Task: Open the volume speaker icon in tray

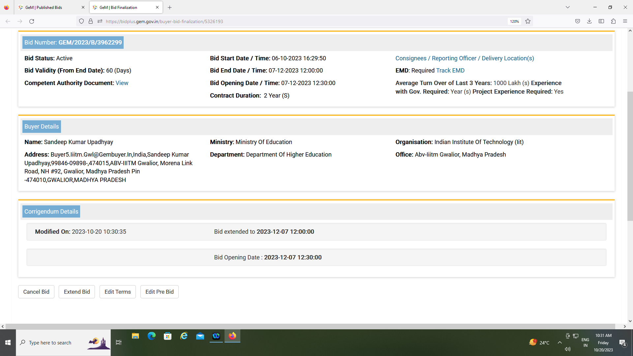Action: [568, 349]
